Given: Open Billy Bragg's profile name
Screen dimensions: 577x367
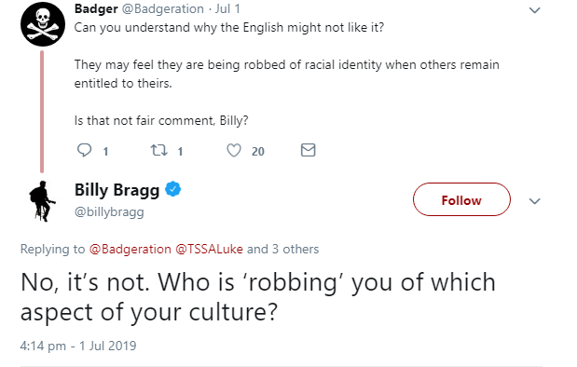Looking at the screenshot, I should pos(117,190).
